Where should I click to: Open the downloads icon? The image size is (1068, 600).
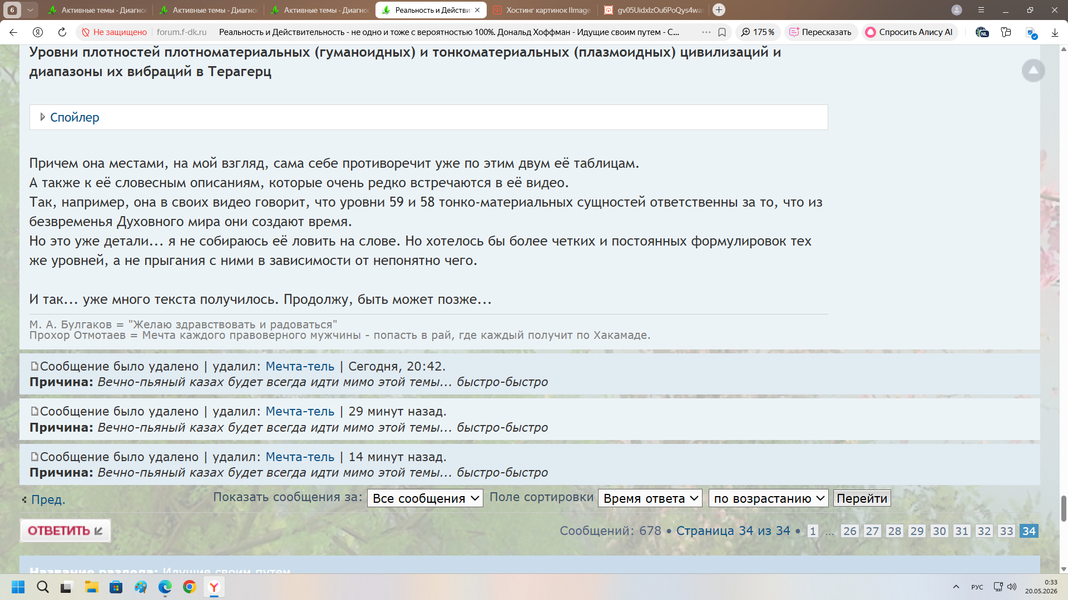pos(1055,32)
